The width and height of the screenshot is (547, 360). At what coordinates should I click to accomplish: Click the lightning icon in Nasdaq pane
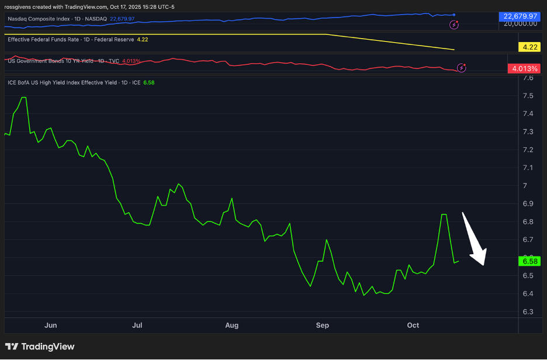click(453, 25)
